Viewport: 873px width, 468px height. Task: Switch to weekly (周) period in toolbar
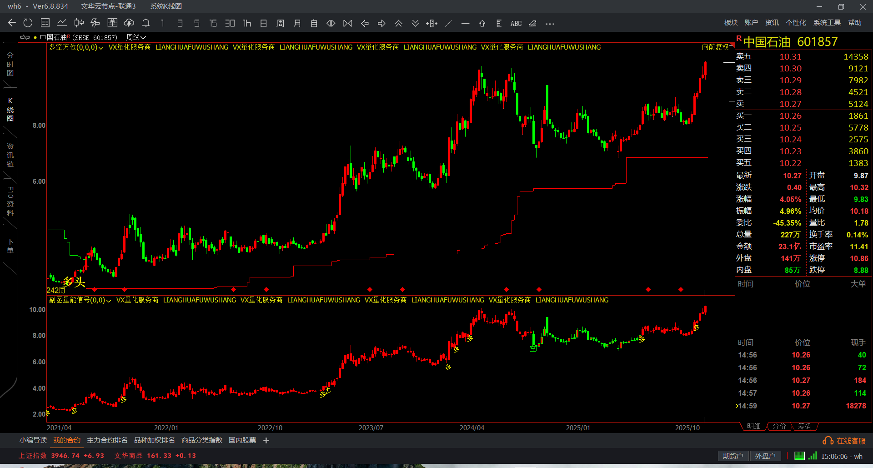tap(280, 23)
